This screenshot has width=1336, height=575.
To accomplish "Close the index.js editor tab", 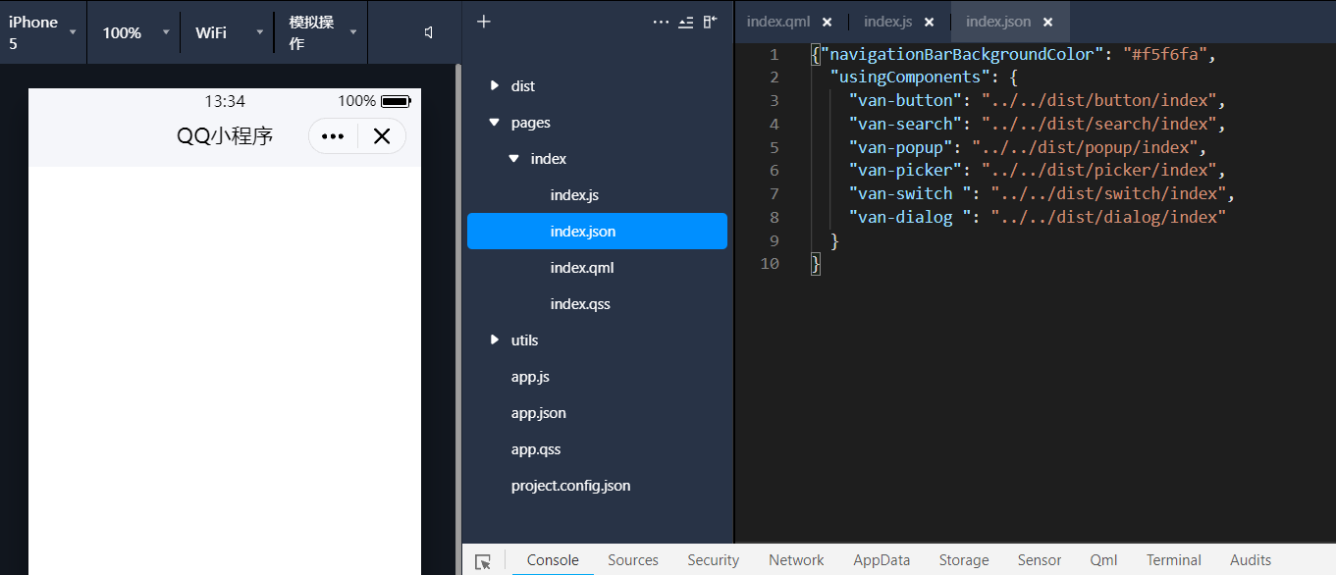I will pyautogui.click(x=929, y=22).
